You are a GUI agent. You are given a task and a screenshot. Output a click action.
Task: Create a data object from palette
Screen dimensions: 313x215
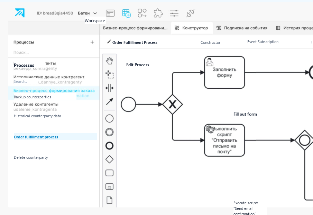coord(109,200)
